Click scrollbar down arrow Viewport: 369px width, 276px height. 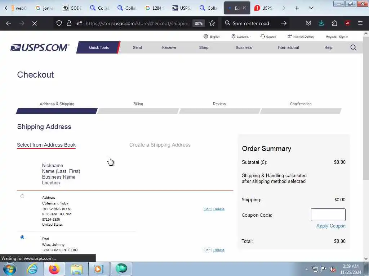(366, 259)
